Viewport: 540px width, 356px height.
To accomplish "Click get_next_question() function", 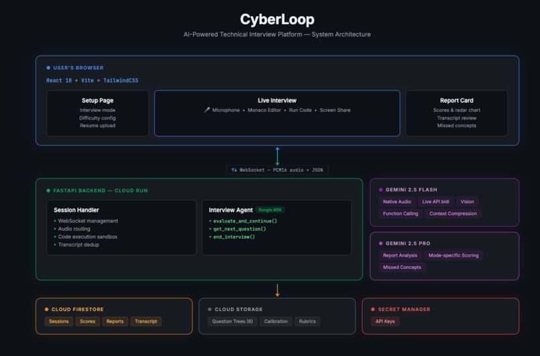I will pos(240,229).
